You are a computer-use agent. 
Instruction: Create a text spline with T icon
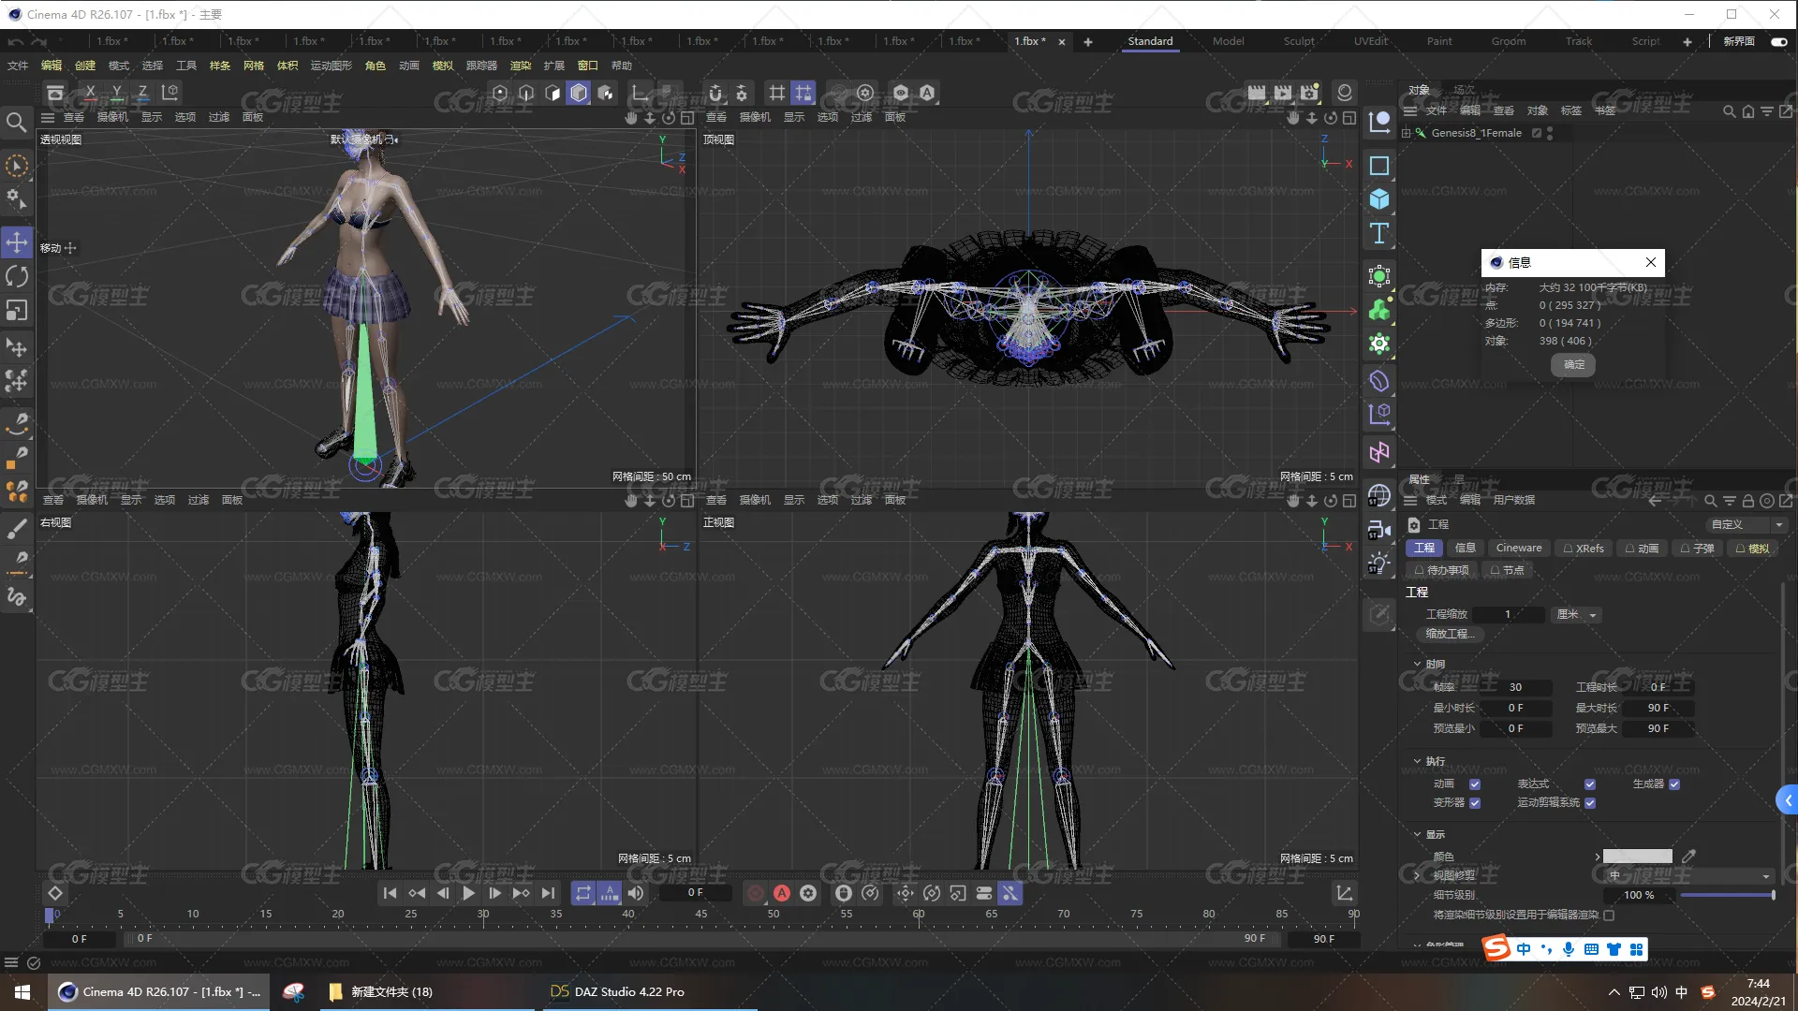point(1379,233)
